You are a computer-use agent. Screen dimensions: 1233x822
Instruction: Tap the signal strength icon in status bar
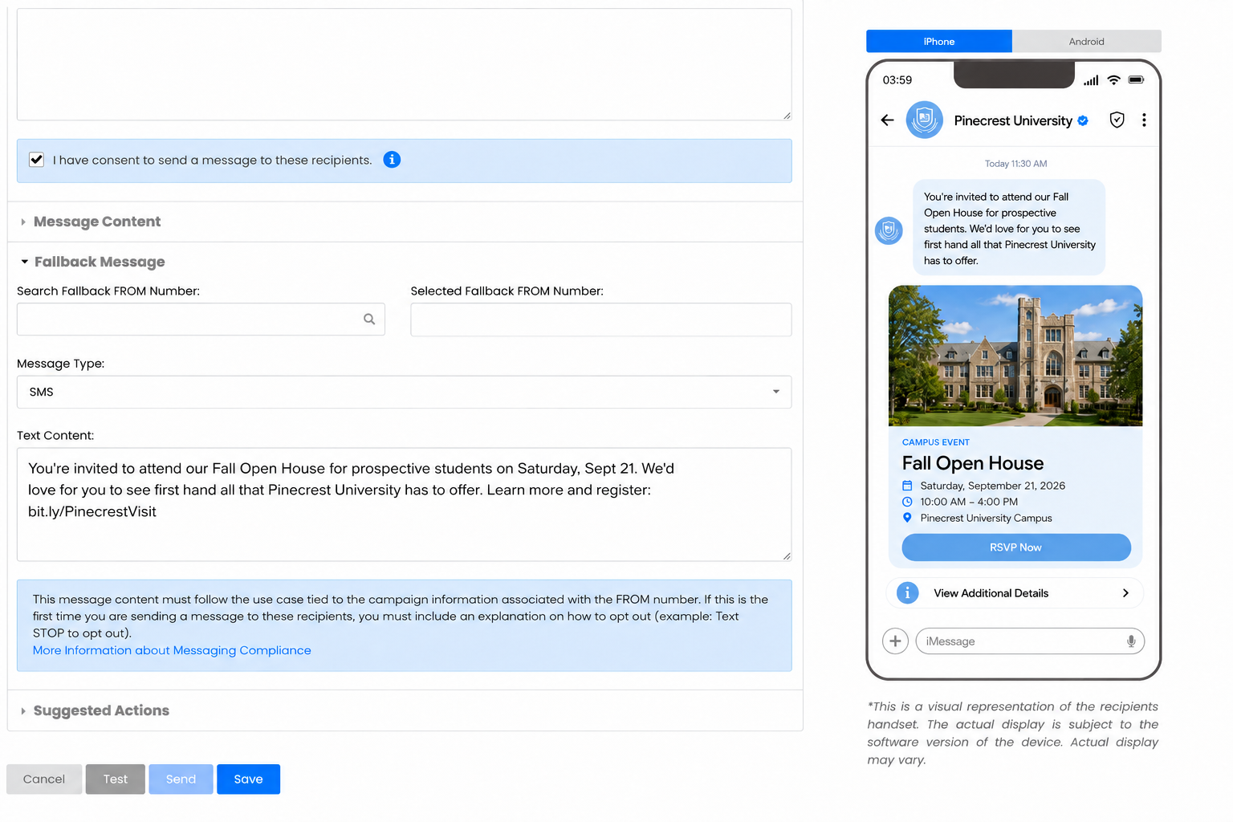point(1091,80)
